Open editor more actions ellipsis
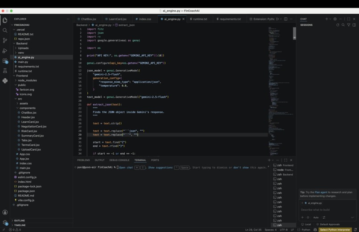The height and width of the screenshot is (232, 359). (x=291, y=19)
